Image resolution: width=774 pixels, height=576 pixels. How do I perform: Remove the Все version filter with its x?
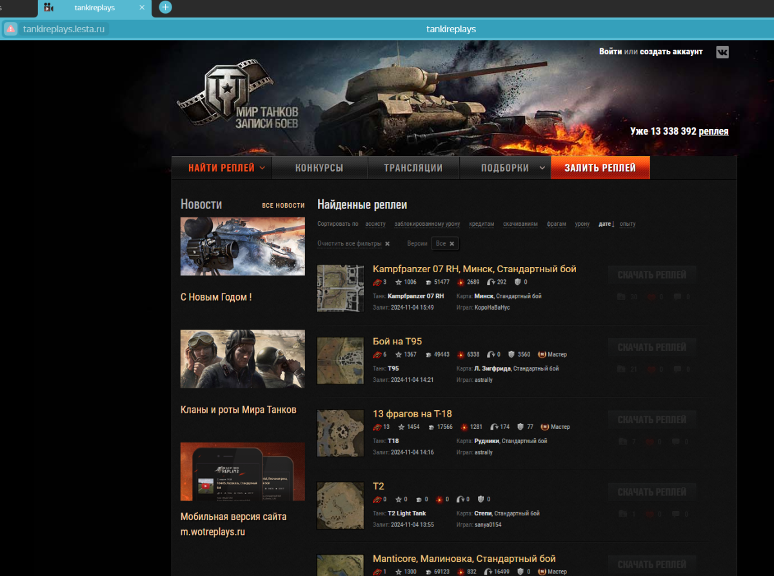coord(452,244)
